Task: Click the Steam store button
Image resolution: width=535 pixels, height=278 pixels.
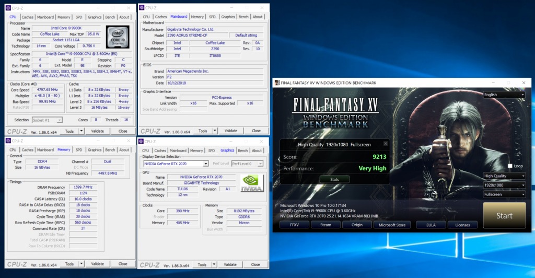Action: pos(325,225)
